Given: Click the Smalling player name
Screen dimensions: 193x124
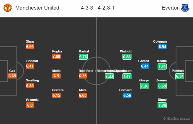Looking at the screenshot, I should click(33, 80).
